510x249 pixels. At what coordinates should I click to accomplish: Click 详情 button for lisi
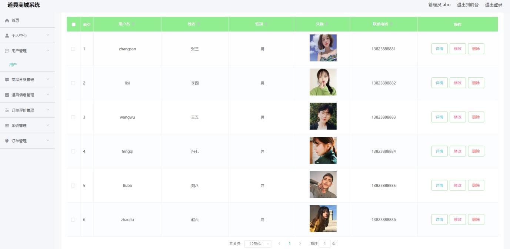pyautogui.click(x=439, y=83)
